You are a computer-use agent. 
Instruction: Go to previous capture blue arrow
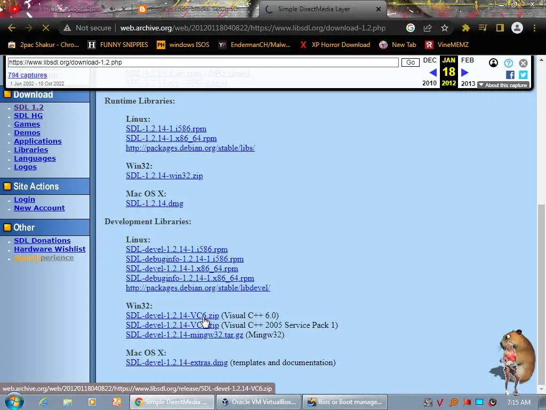coord(433,73)
